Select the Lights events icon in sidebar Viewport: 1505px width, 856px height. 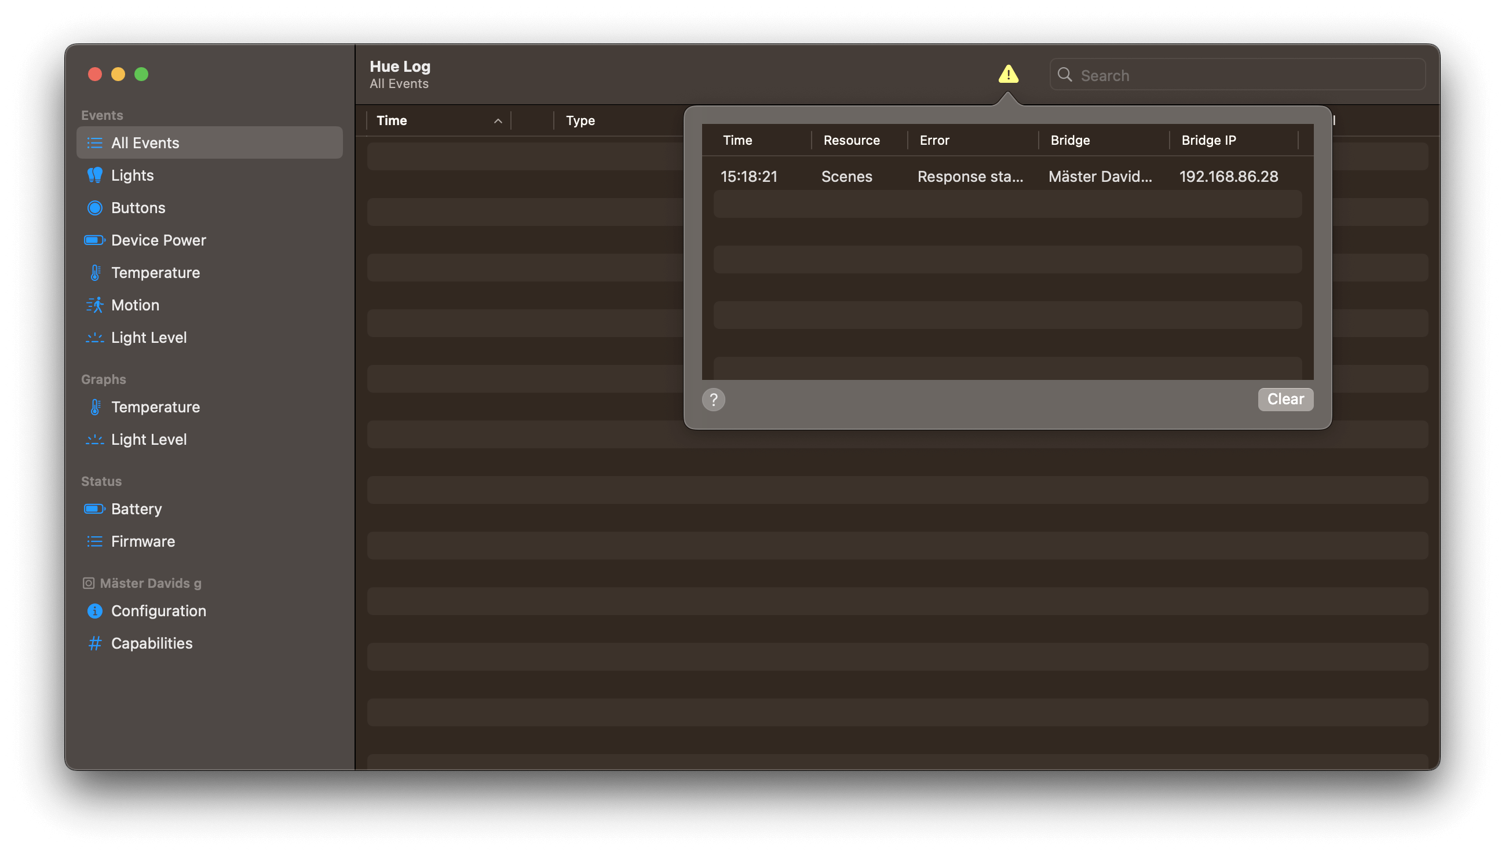(x=95, y=174)
